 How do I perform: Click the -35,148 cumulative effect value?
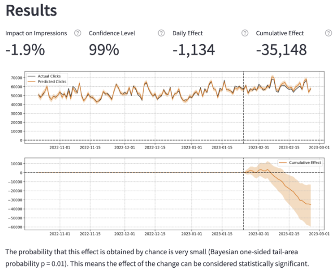[x=281, y=50]
